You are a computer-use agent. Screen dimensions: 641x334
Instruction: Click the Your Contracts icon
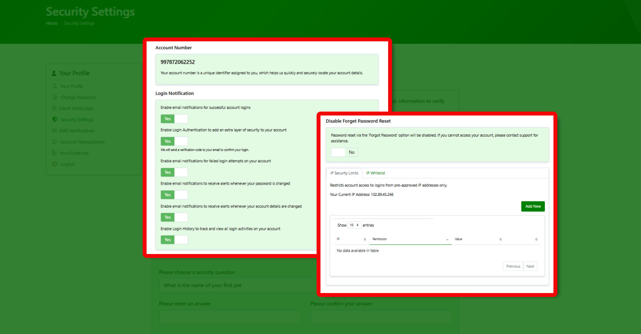55,153
